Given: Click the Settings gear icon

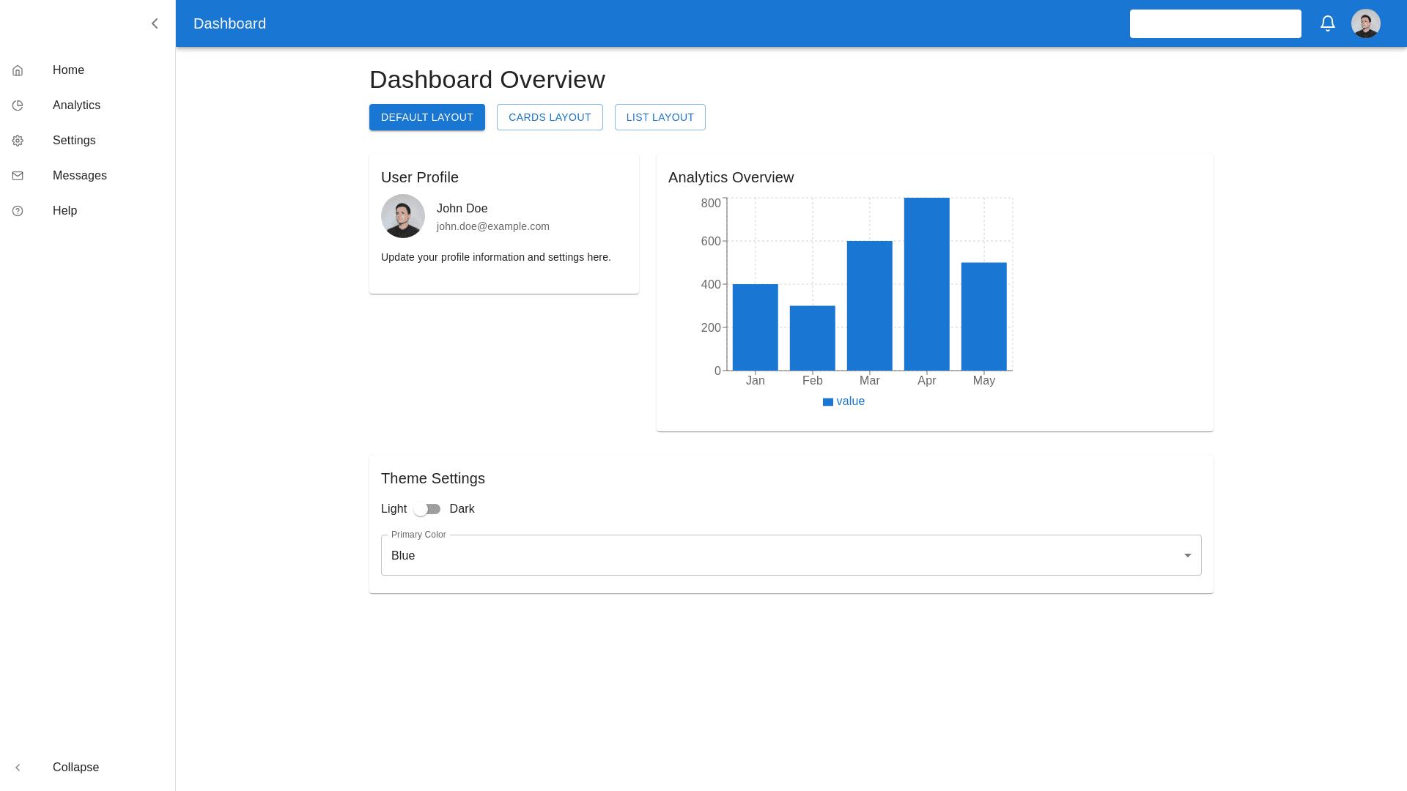Looking at the screenshot, I should coord(18,141).
